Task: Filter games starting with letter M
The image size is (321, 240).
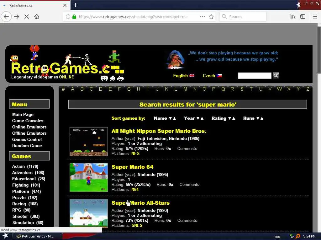Action: click(185, 89)
